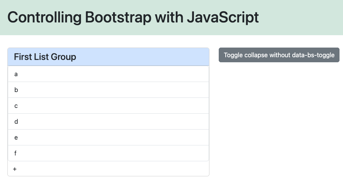The width and height of the screenshot is (343, 181).
Task: Click the green banner right of the title
Action: point(302,17)
